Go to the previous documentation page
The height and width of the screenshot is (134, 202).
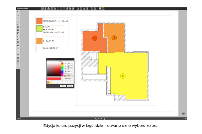pos(96,119)
